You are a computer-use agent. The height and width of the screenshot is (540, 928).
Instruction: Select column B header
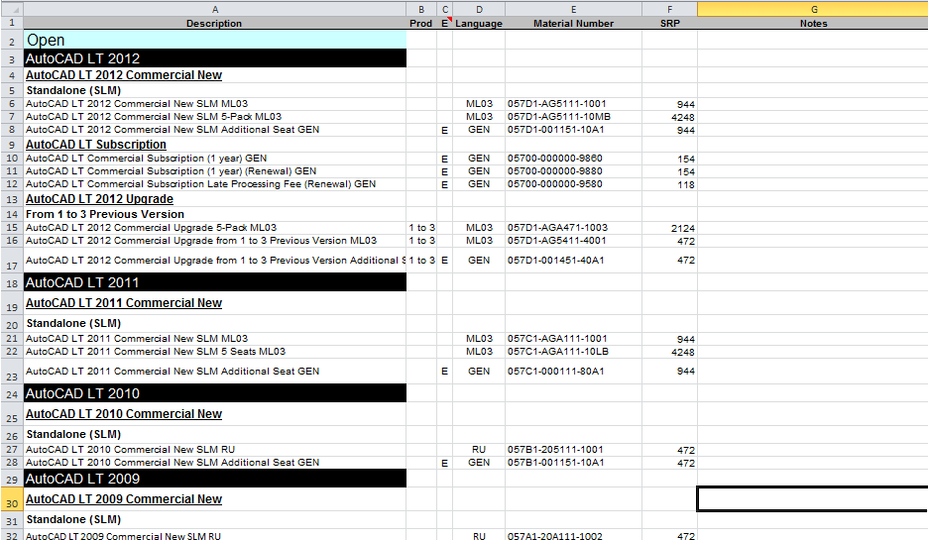click(x=421, y=9)
